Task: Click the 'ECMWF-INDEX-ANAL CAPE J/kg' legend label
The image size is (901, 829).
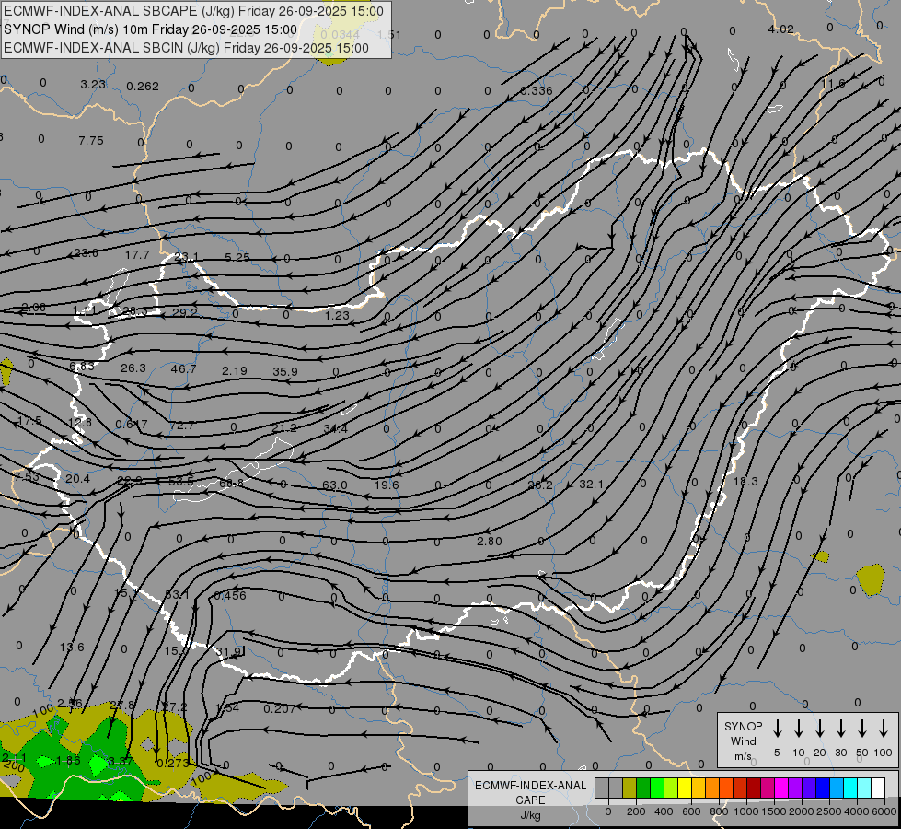Action: (x=530, y=800)
